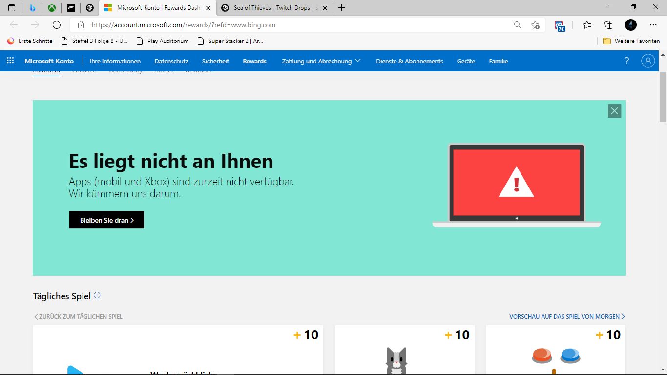Open the Erste Schritte bookmark
Image resolution: width=667 pixels, height=375 pixels.
[x=30, y=41]
